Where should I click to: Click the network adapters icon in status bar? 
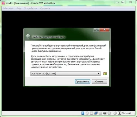pos(96,113)
